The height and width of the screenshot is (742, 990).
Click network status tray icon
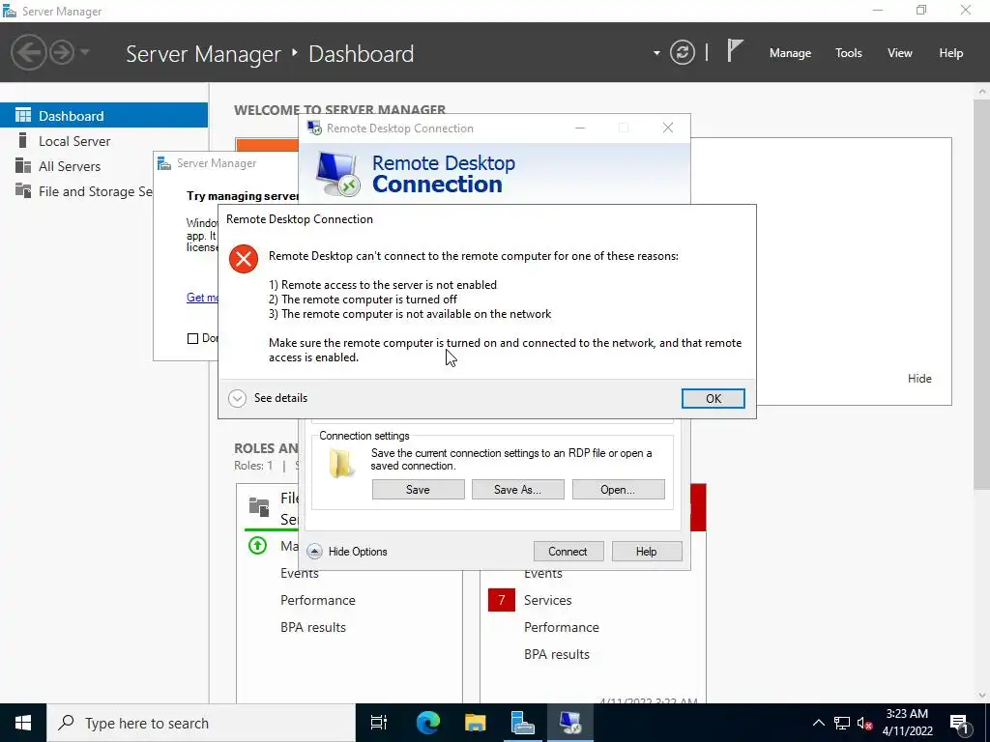click(x=842, y=723)
